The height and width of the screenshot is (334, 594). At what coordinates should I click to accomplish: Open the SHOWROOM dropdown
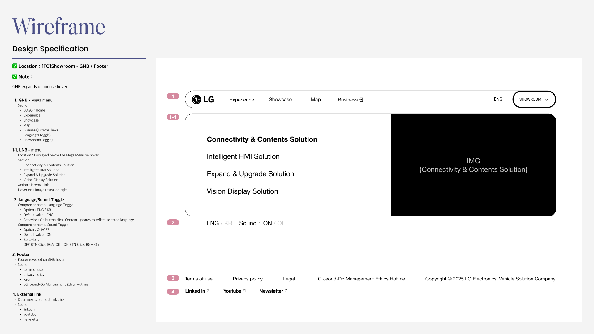(x=530, y=99)
